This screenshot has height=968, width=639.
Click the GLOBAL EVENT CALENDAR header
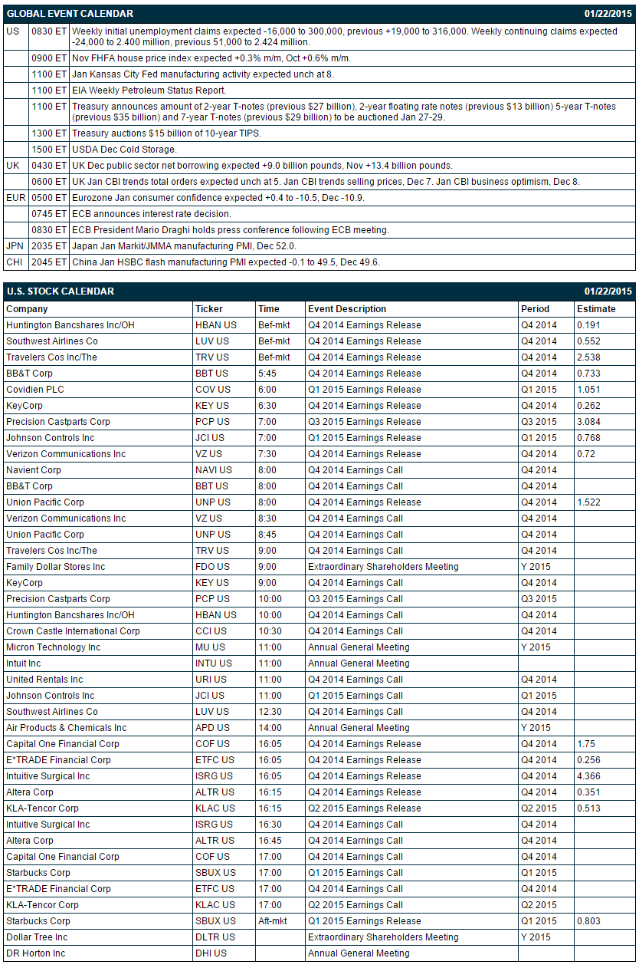(x=319, y=14)
